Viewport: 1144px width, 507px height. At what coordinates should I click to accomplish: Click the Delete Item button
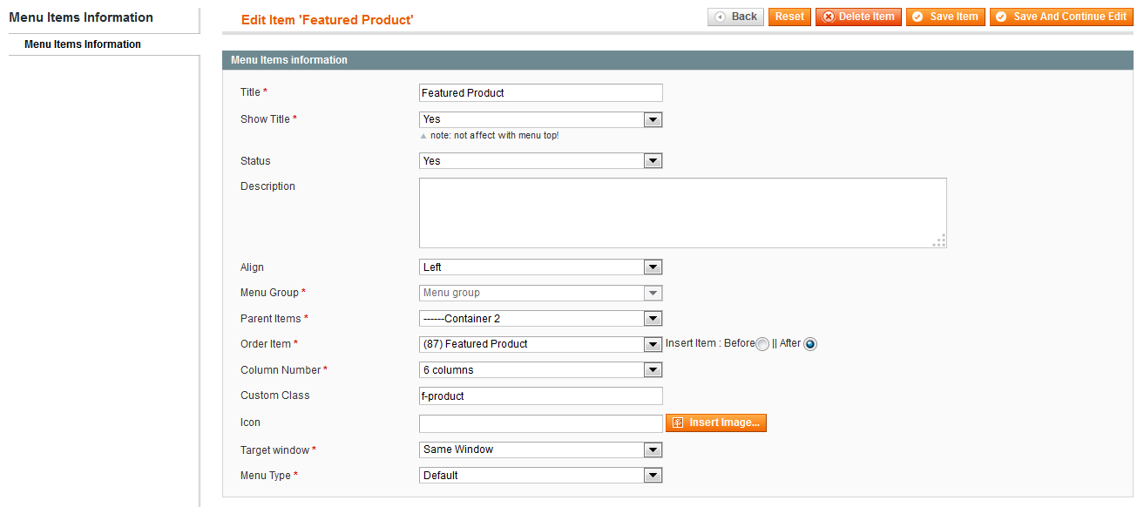858,17
